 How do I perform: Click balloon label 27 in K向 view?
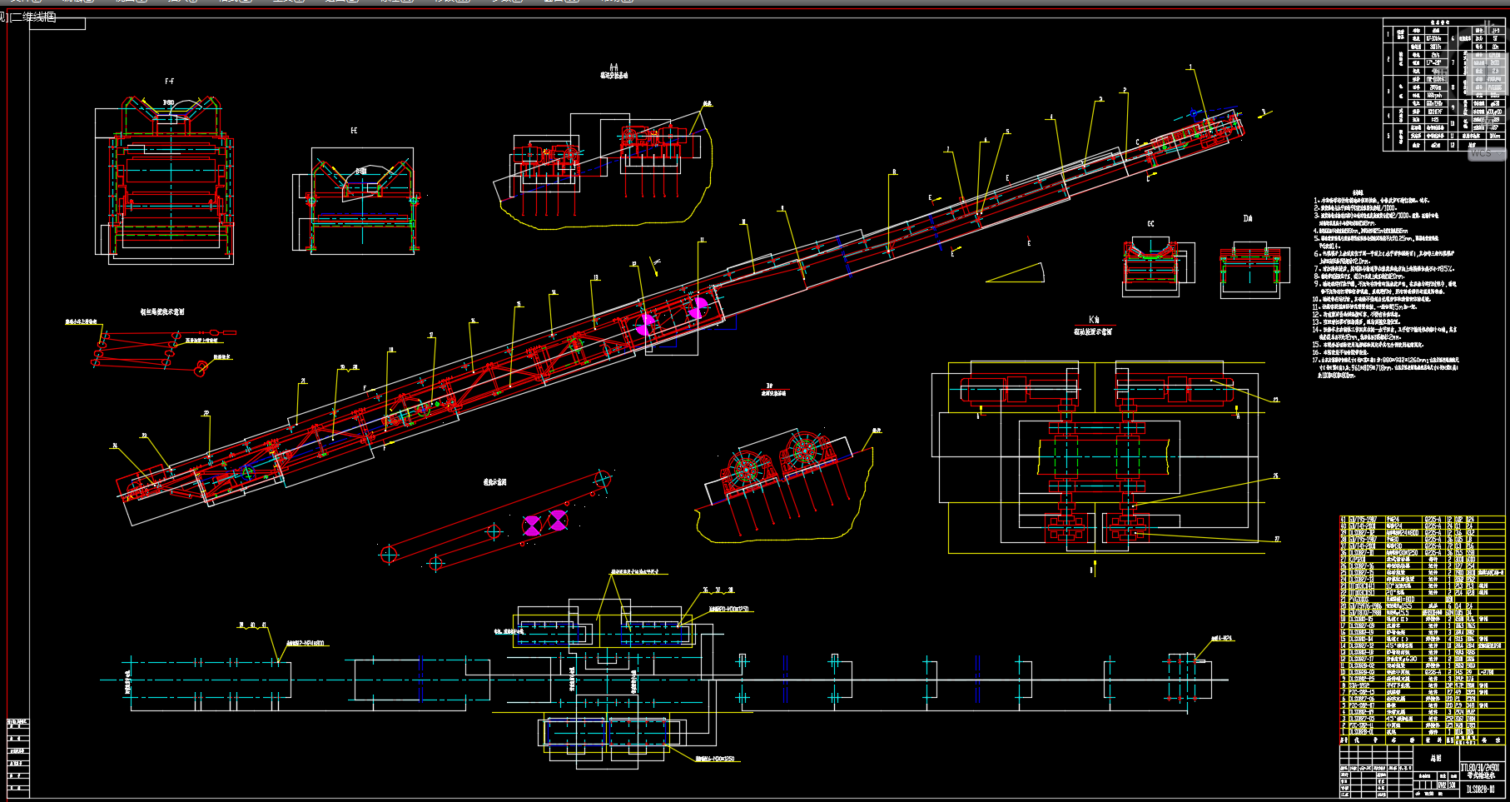(1277, 539)
